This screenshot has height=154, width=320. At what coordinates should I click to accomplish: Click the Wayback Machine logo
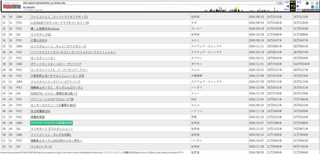(12, 6)
